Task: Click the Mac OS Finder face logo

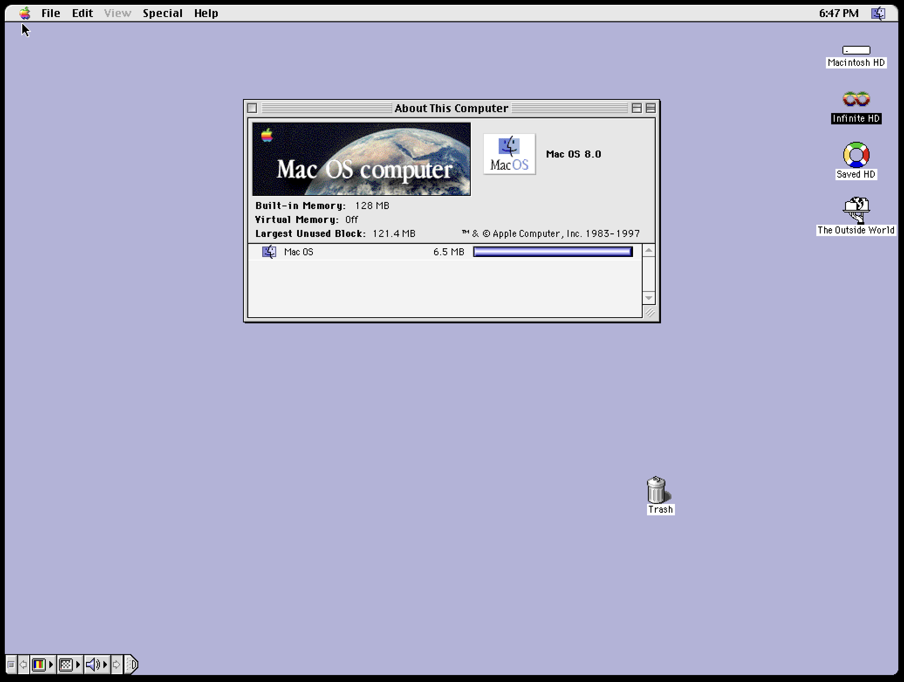Action: (x=509, y=154)
